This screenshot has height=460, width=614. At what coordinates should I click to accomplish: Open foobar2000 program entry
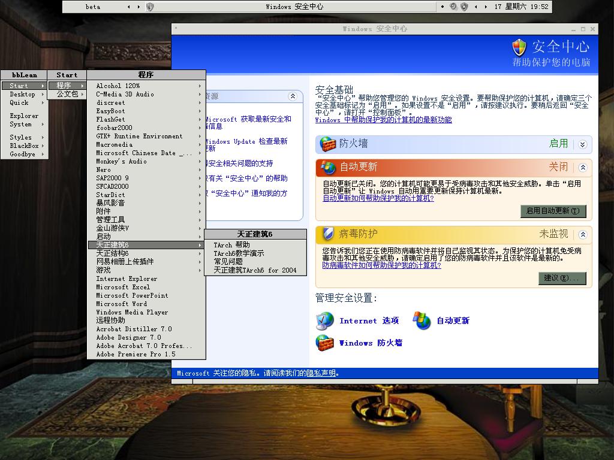[147, 128]
